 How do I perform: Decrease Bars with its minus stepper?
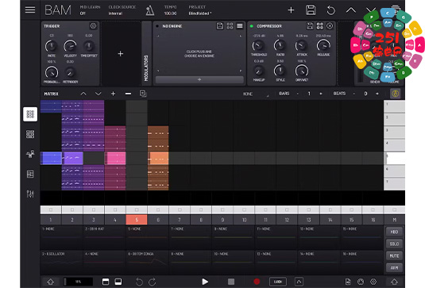point(298,94)
